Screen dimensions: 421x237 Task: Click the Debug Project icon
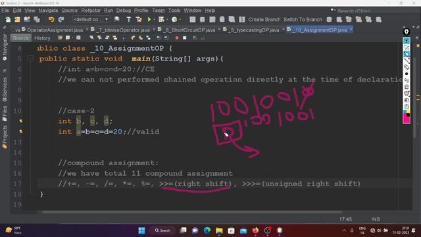coord(161,19)
